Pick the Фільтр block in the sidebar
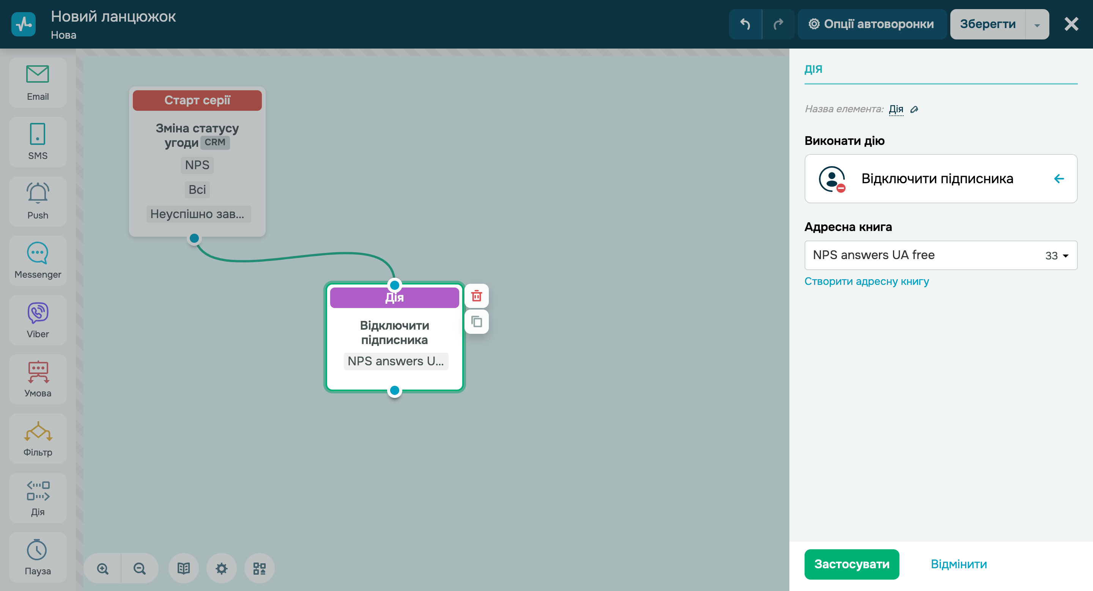Screen dimensions: 1093x591 tap(38, 439)
